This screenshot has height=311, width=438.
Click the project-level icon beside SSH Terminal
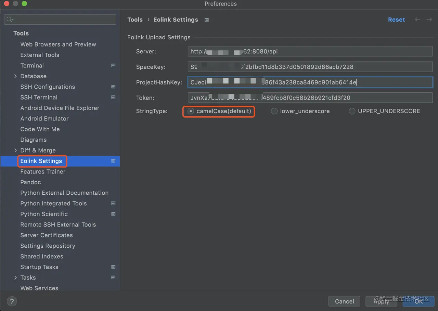[113, 97]
